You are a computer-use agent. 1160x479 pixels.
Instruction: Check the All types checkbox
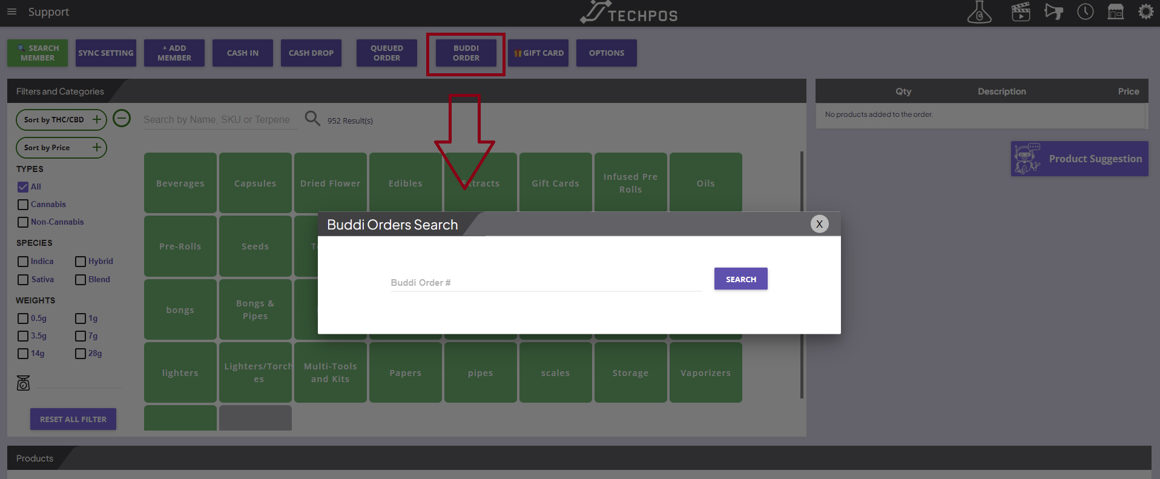click(23, 187)
